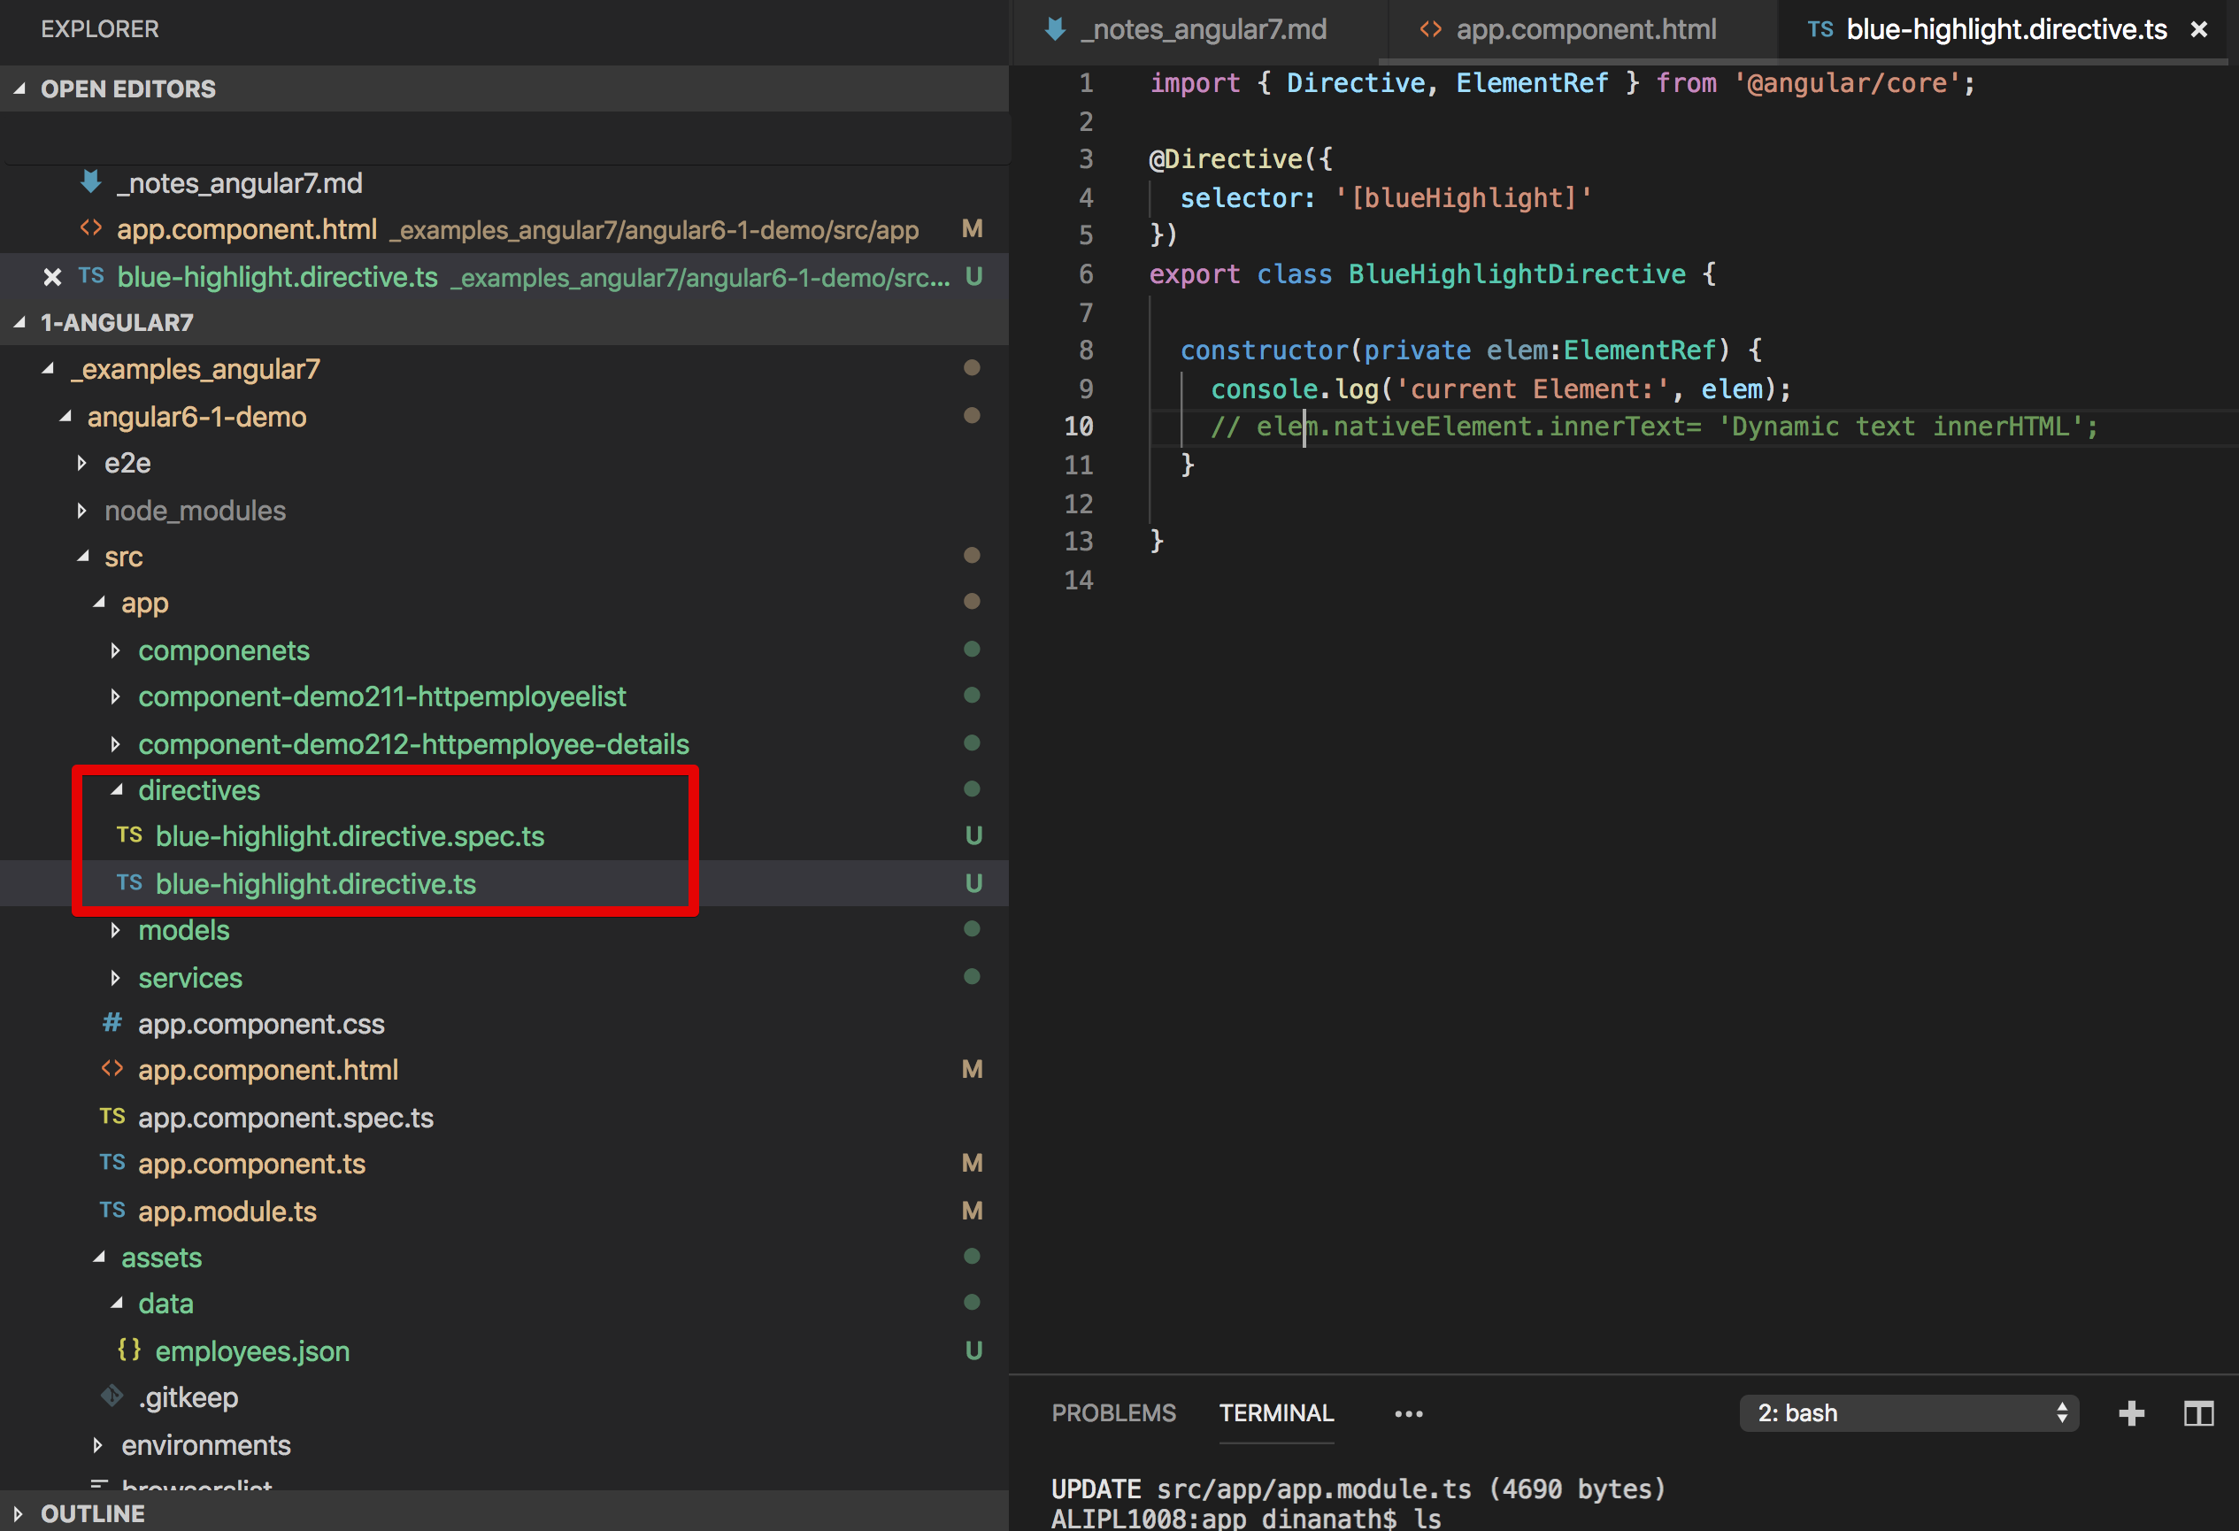Click line number 10 in the editor gutter

pos(1078,427)
